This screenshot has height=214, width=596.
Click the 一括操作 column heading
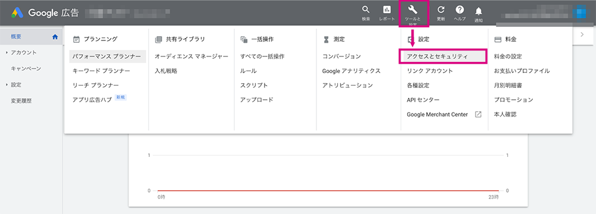263,39
